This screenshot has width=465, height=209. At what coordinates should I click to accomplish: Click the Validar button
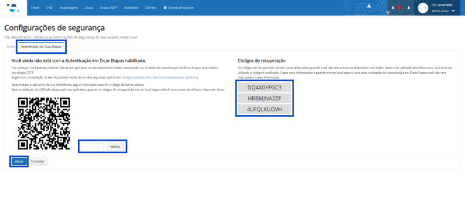pos(115,146)
